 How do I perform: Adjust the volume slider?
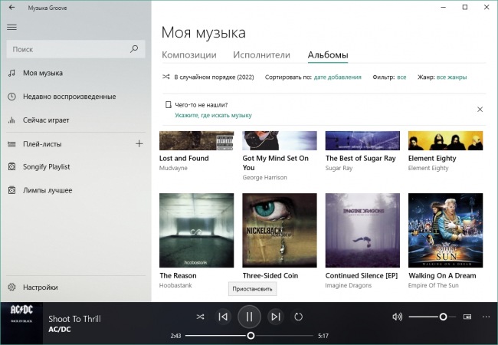click(x=432, y=317)
